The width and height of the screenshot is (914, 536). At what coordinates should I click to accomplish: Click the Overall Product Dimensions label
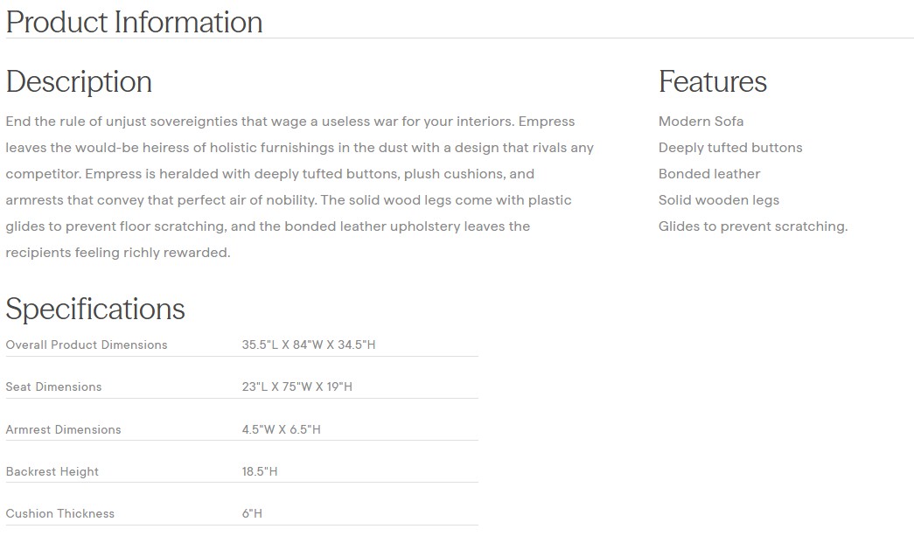click(x=87, y=345)
